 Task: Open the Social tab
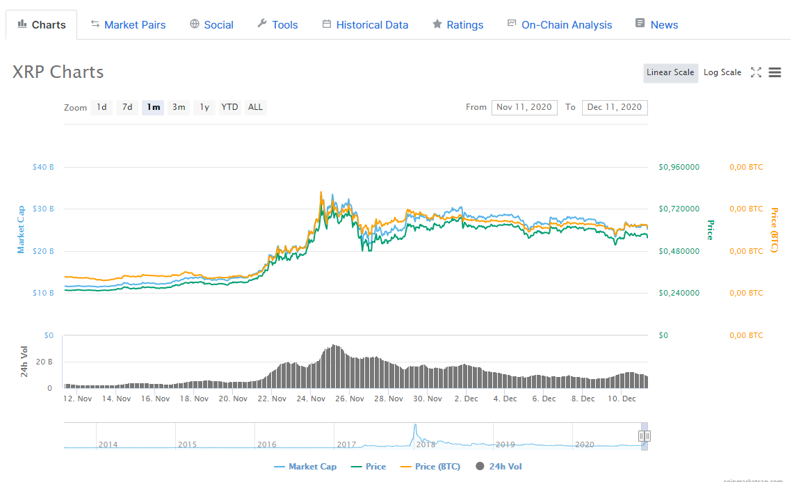(211, 25)
